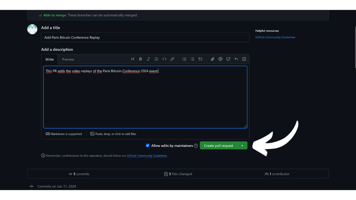Open the 1 contributor tab
The image size is (356, 200).
(277, 174)
